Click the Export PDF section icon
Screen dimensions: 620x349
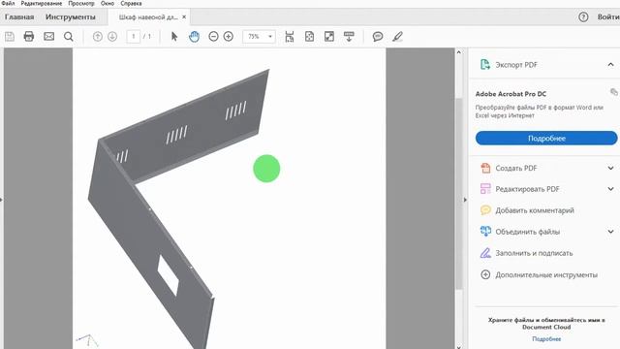click(485, 65)
